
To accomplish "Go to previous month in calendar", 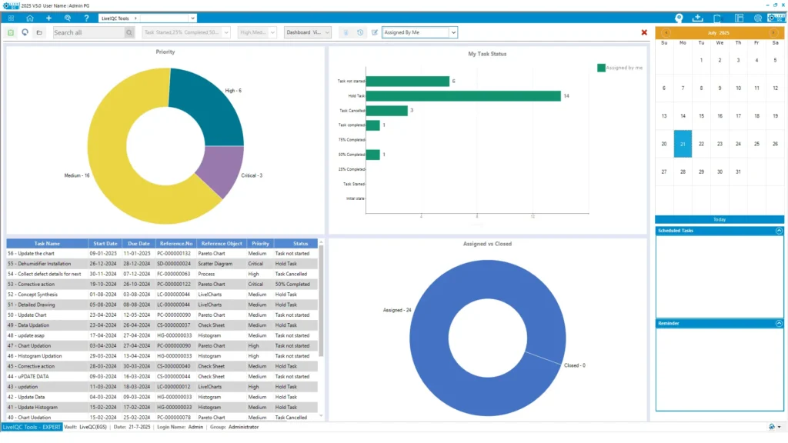I will (x=666, y=32).
